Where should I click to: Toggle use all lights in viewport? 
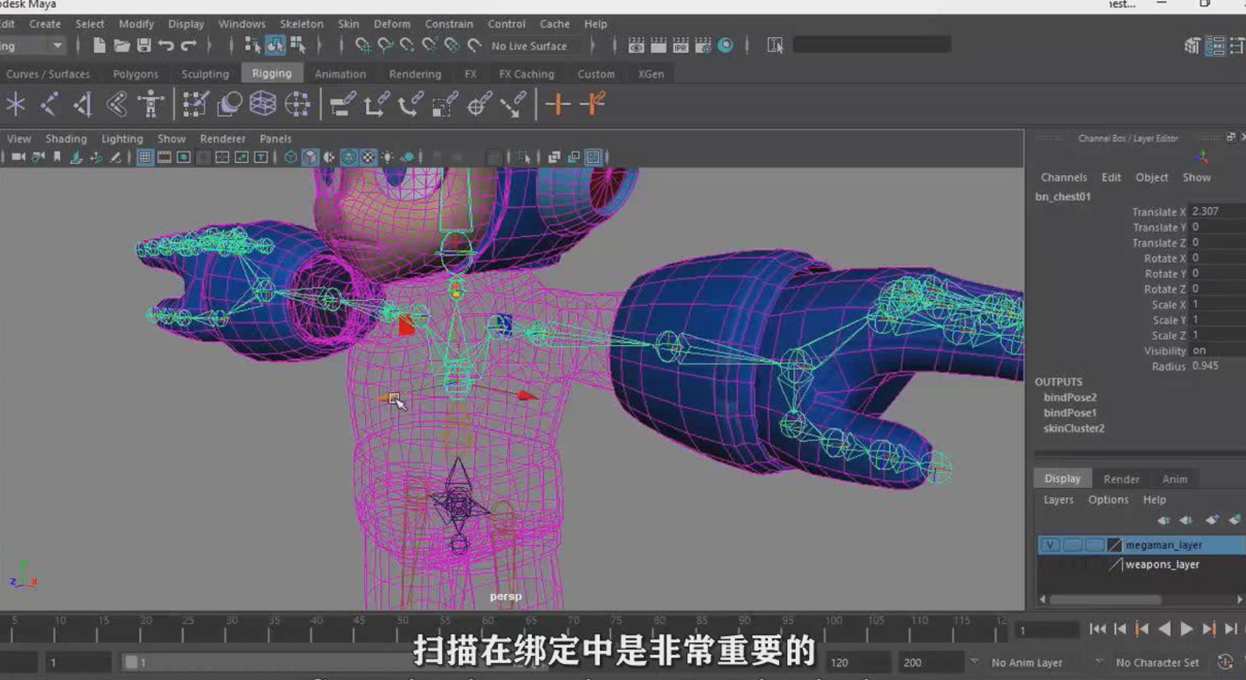click(388, 157)
